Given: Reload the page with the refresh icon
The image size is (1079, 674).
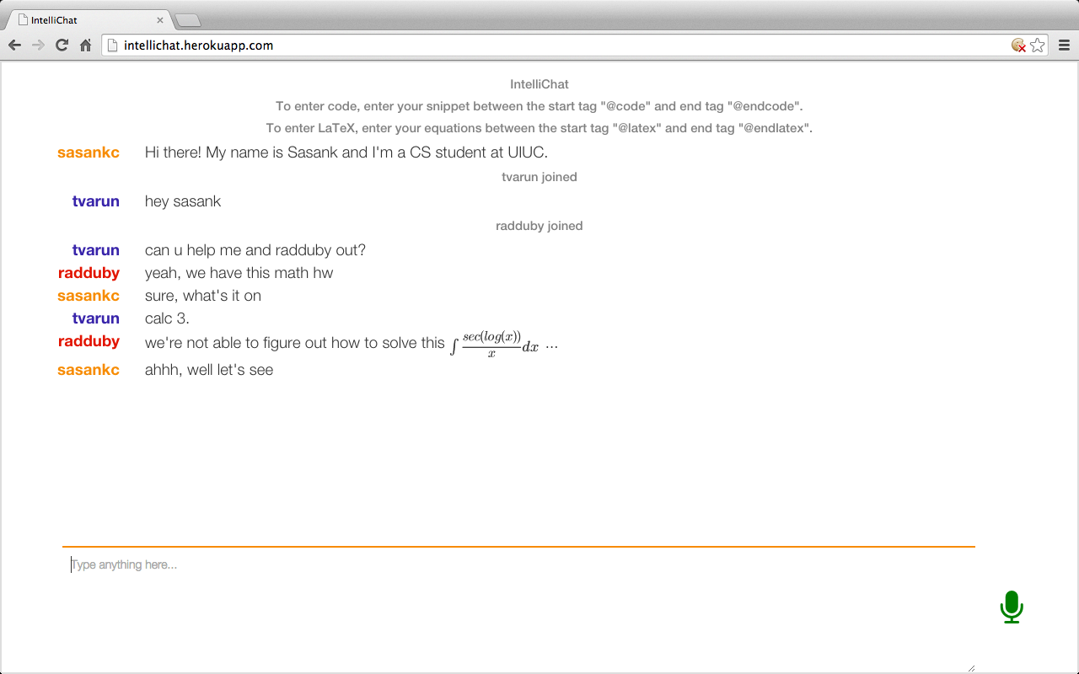Looking at the screenshot, I should pos(62,45).
